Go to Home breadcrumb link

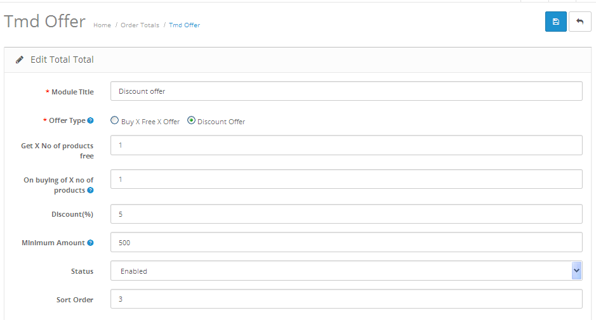(102, 25)
